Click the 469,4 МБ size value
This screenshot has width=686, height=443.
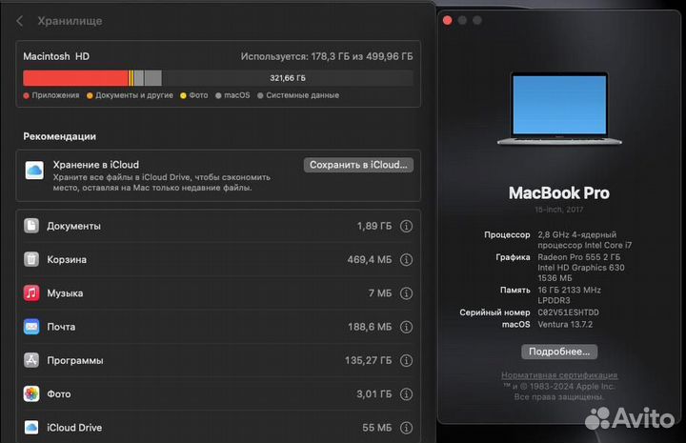(370, 260)
